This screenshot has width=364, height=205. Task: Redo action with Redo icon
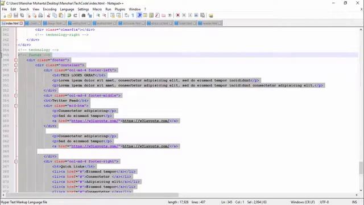pos(75,15)
